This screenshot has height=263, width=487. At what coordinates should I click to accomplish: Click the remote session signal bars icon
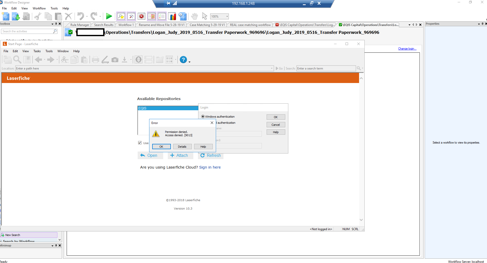point(175,3)
